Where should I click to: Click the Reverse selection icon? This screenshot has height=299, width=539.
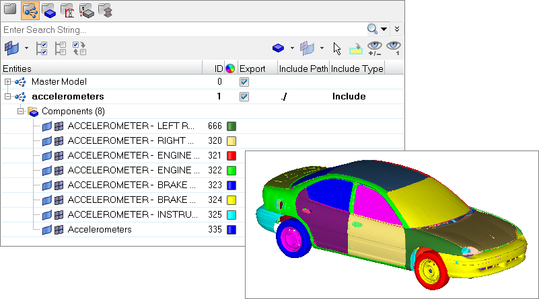(x=79, y=48)
